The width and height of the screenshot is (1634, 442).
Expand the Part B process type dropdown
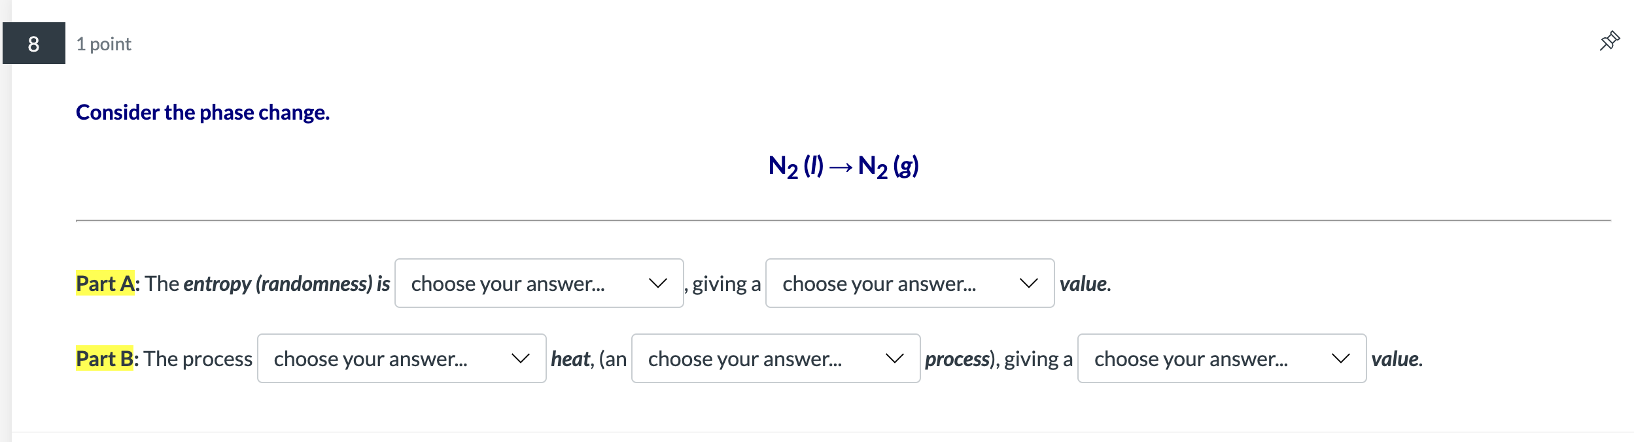click(775, 358)
